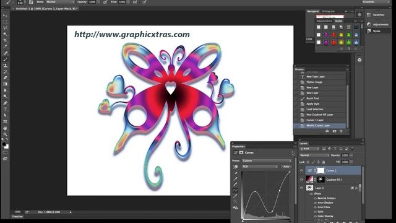Select the Eraser tool
The image size is (396, 223).
tap(5, 78)
